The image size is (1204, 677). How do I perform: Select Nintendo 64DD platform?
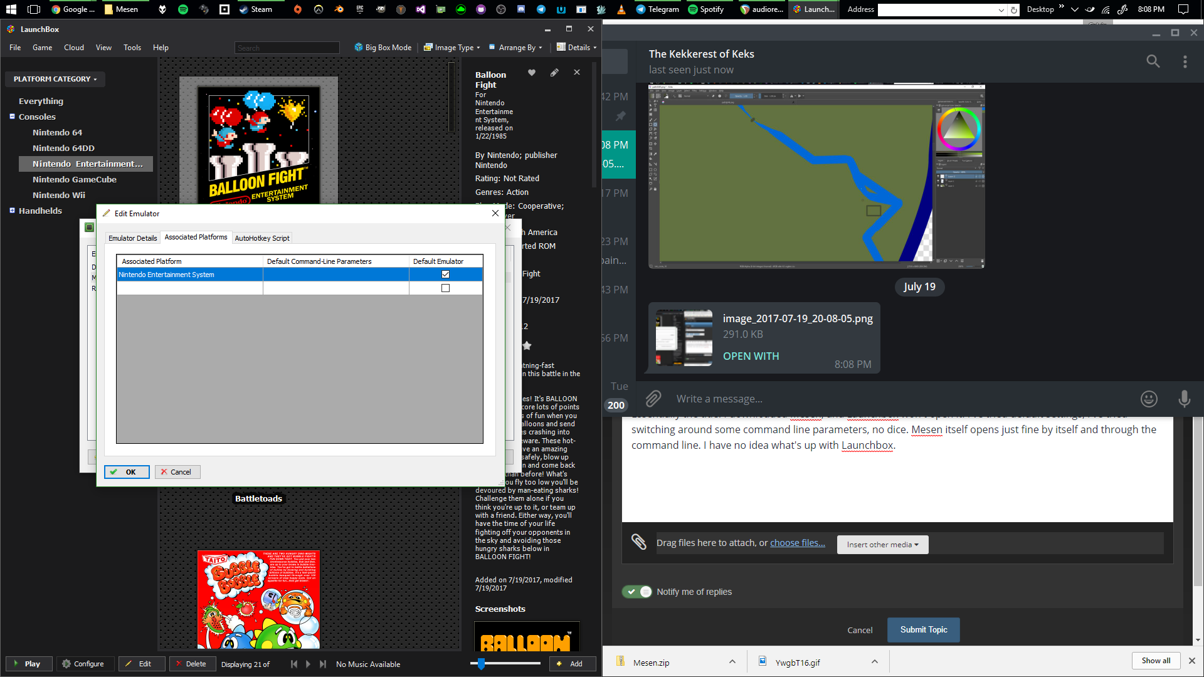coord(63,148)
